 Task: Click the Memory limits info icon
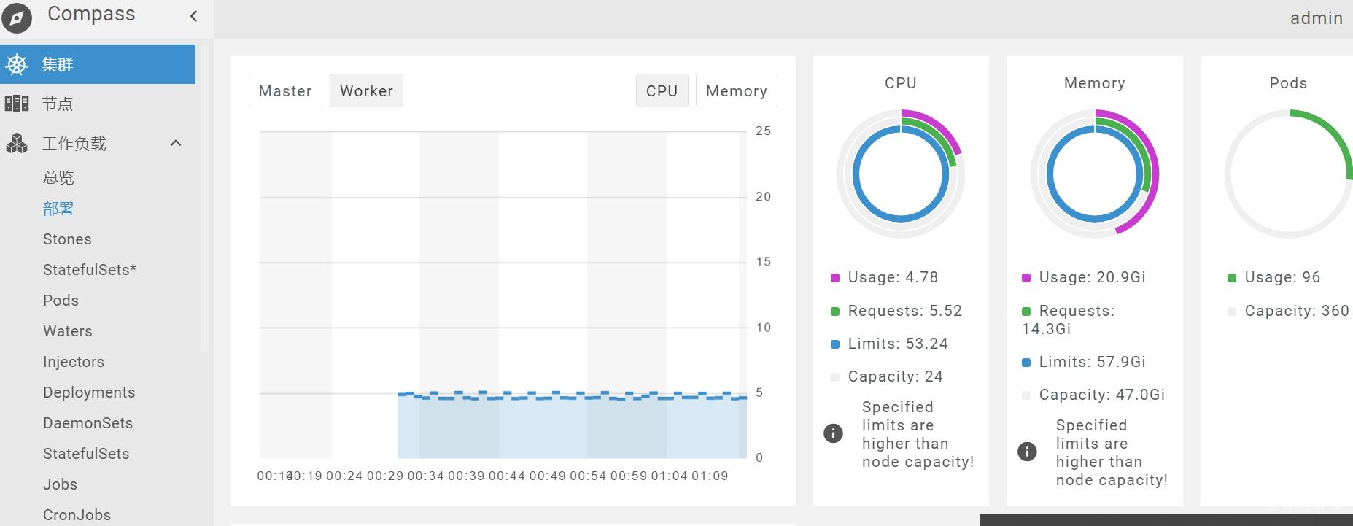[x=1027, y=452]
